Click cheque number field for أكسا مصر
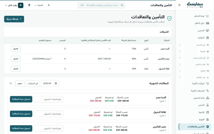The height and width of the screenshot is (134, 214). [48, 99]
